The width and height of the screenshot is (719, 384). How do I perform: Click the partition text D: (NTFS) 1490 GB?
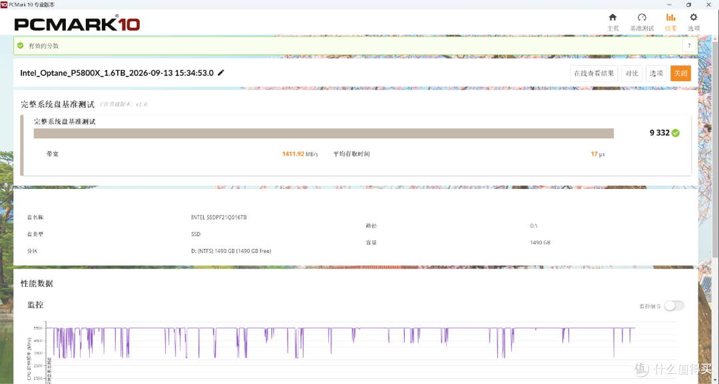[231, 251]
